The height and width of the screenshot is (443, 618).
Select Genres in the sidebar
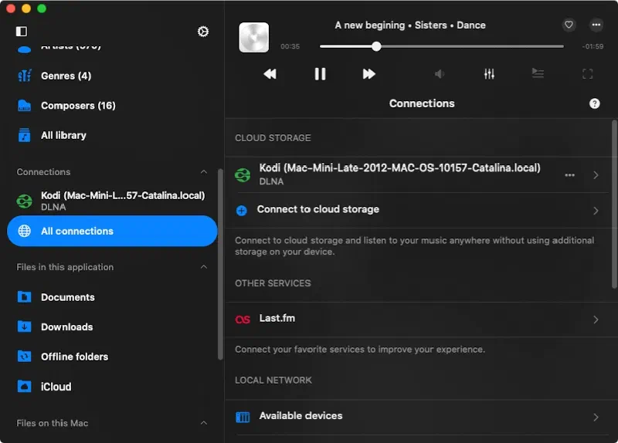pos(66,76)
